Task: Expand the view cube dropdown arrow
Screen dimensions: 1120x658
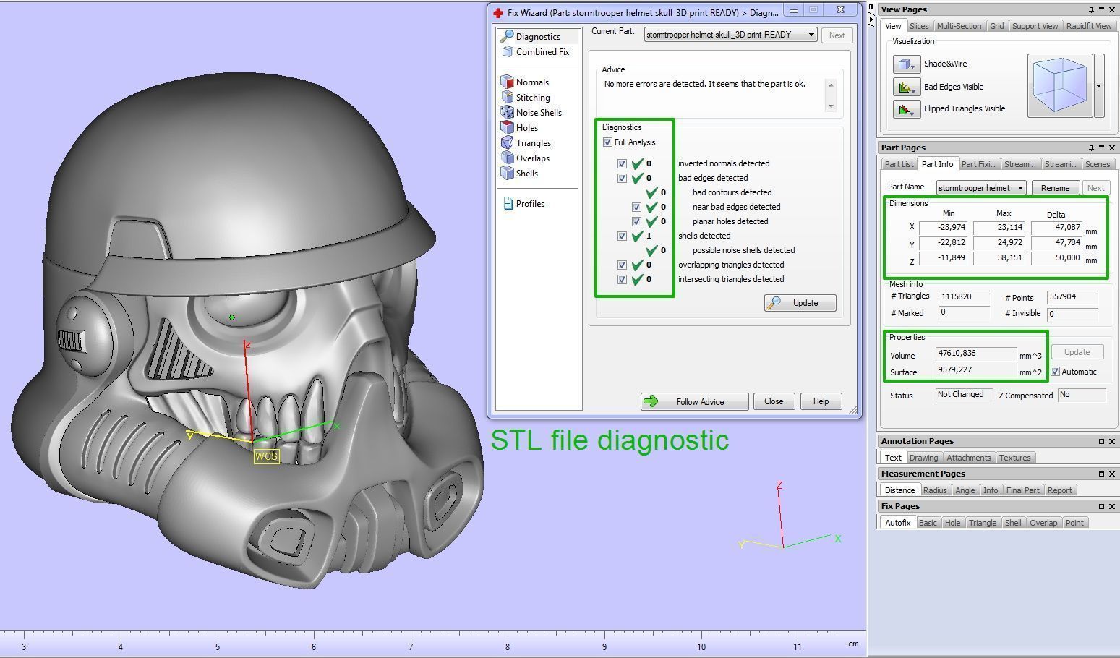Action: click(x=1099, y=85)
